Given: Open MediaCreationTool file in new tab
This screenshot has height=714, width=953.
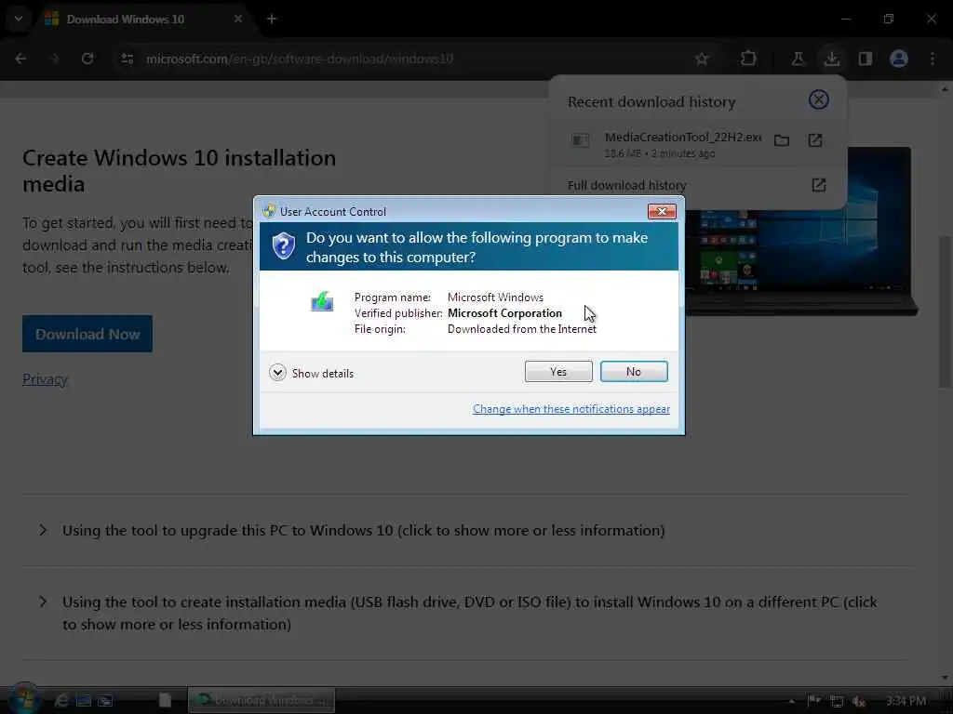Looking at the screenshot, I should [815, 140].
